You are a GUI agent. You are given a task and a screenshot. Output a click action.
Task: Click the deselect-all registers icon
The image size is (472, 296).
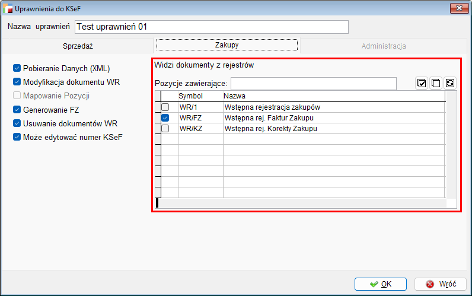pyautogui.click(x=436, y=84)
